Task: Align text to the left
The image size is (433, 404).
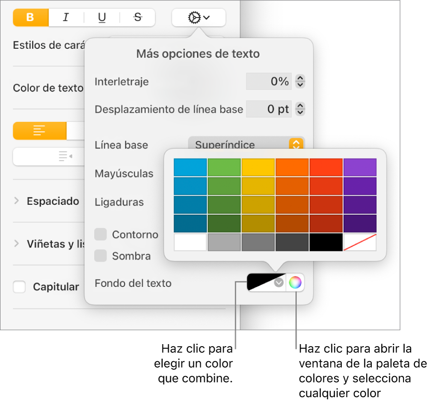Action: 40,131
